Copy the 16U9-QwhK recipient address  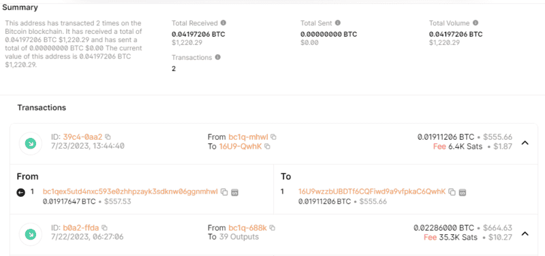pyautogui.click(x=267, y=147)
